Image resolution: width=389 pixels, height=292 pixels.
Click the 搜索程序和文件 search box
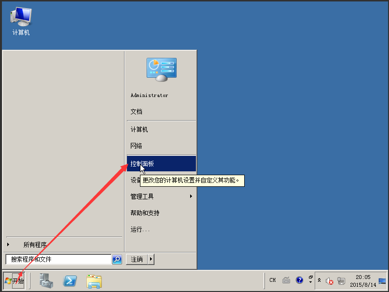click(x=58, y=260)
